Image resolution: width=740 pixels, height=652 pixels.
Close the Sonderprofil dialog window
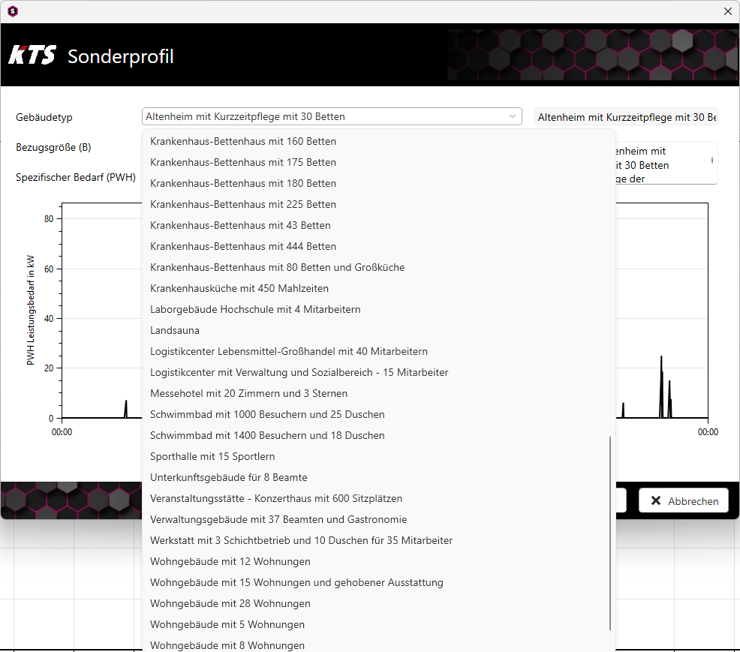[x=728, y=11]
